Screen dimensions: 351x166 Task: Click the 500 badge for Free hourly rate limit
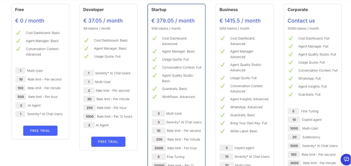click(x=21, y=97)
